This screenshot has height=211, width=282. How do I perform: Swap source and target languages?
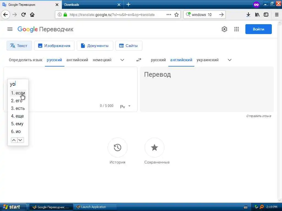pos(139,60)
